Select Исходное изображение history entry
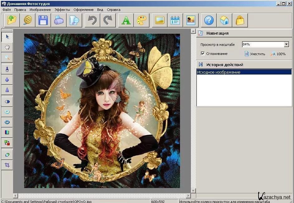Viewport: 294px width, 203px height. 244,72
